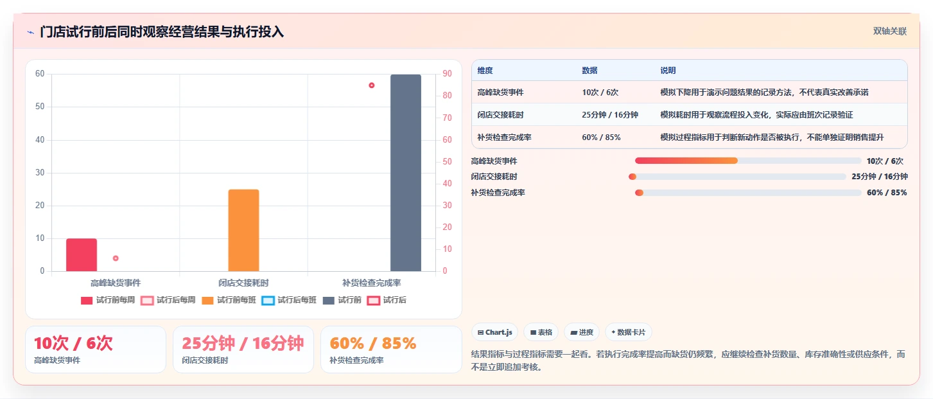Click the Chart.js tag chip
Viewport: 933px width, 399px height.
(494, 332)
